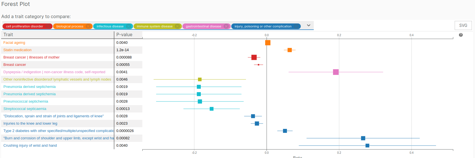Remove the cell proliferation disorder tag
Image resolution: width=475 pixels, height=158 pixels.
tap(48, 26)
